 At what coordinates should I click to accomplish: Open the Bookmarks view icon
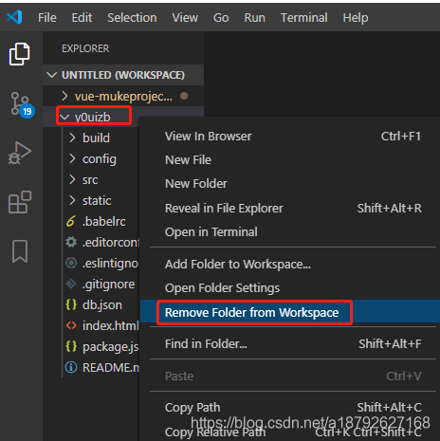pos(20,251)
